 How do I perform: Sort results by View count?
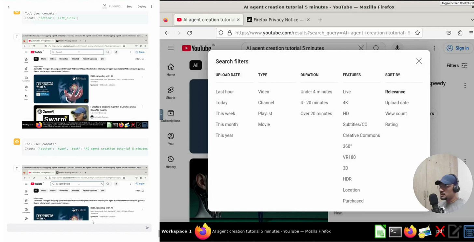pos(396,114)
